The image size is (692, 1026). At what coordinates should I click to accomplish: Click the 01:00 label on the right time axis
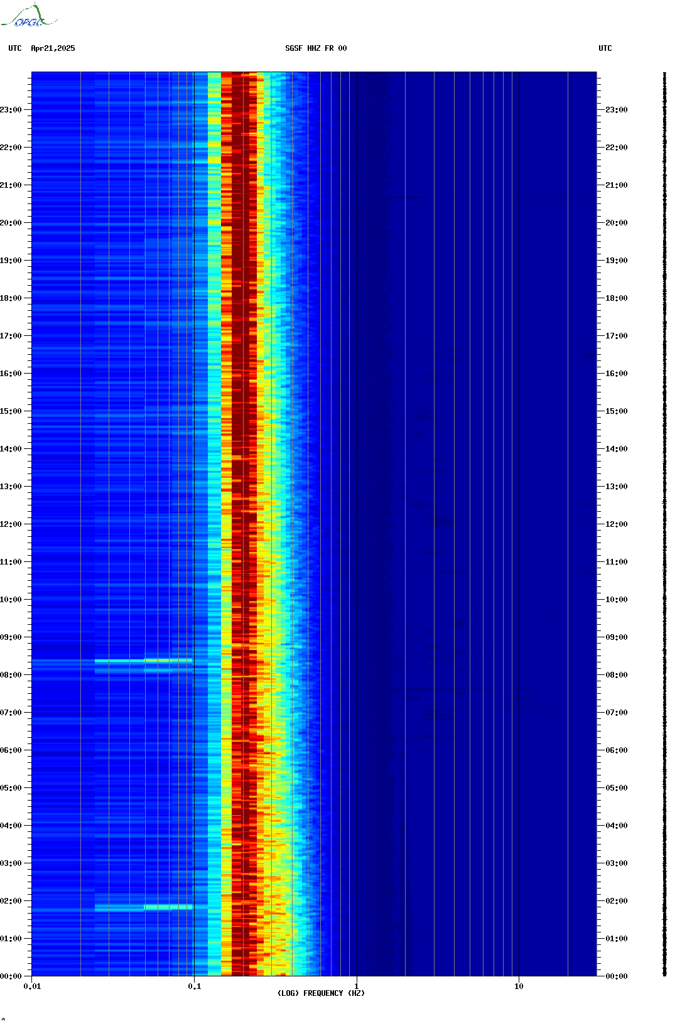tap(617, 939)
